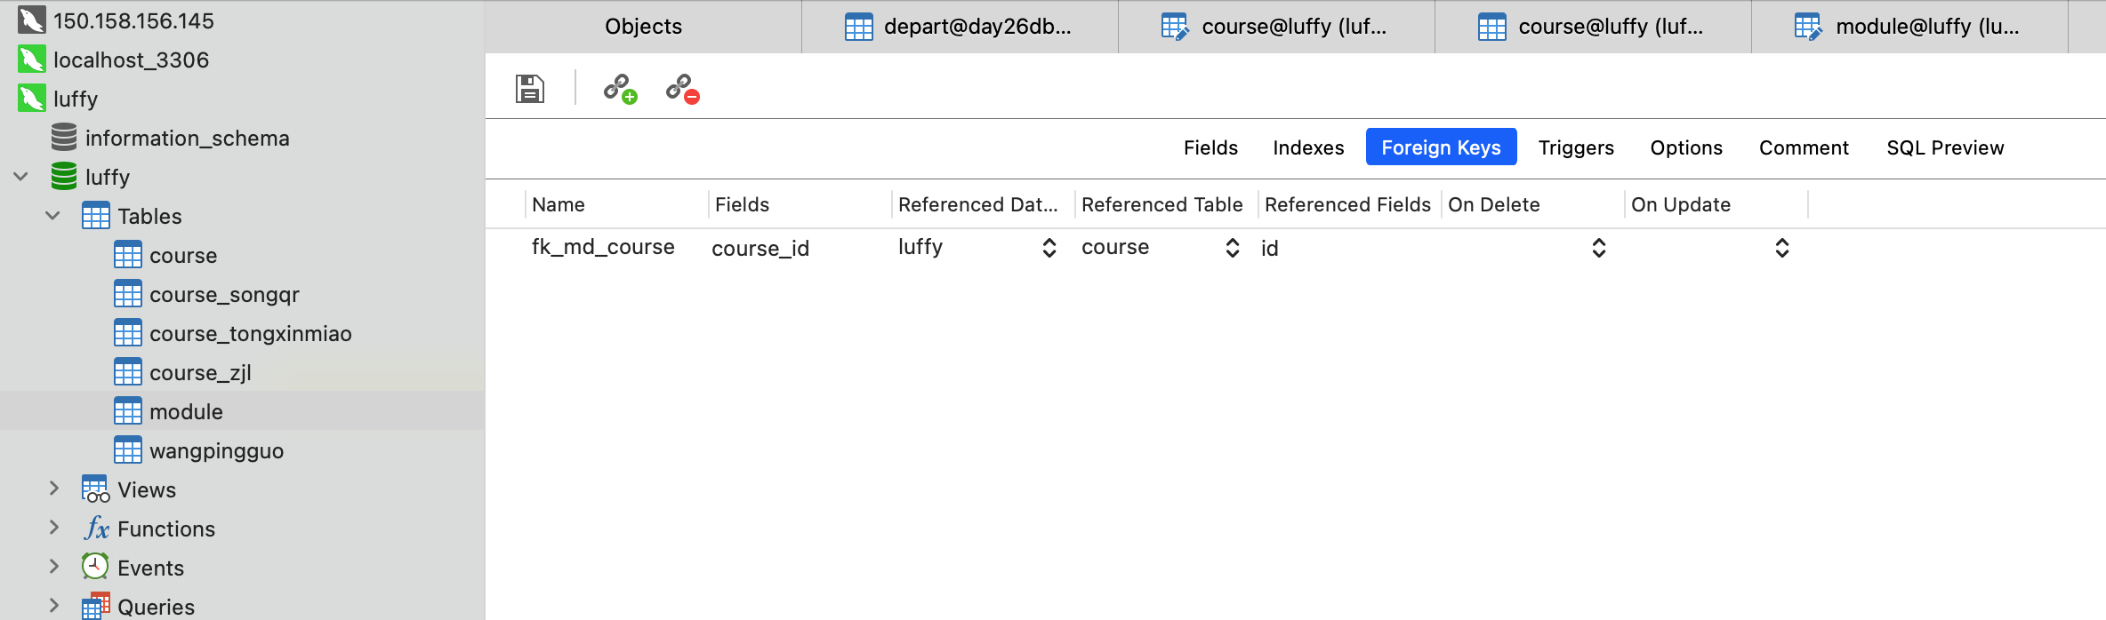Click the Functions fx icon

pos(96,529)
